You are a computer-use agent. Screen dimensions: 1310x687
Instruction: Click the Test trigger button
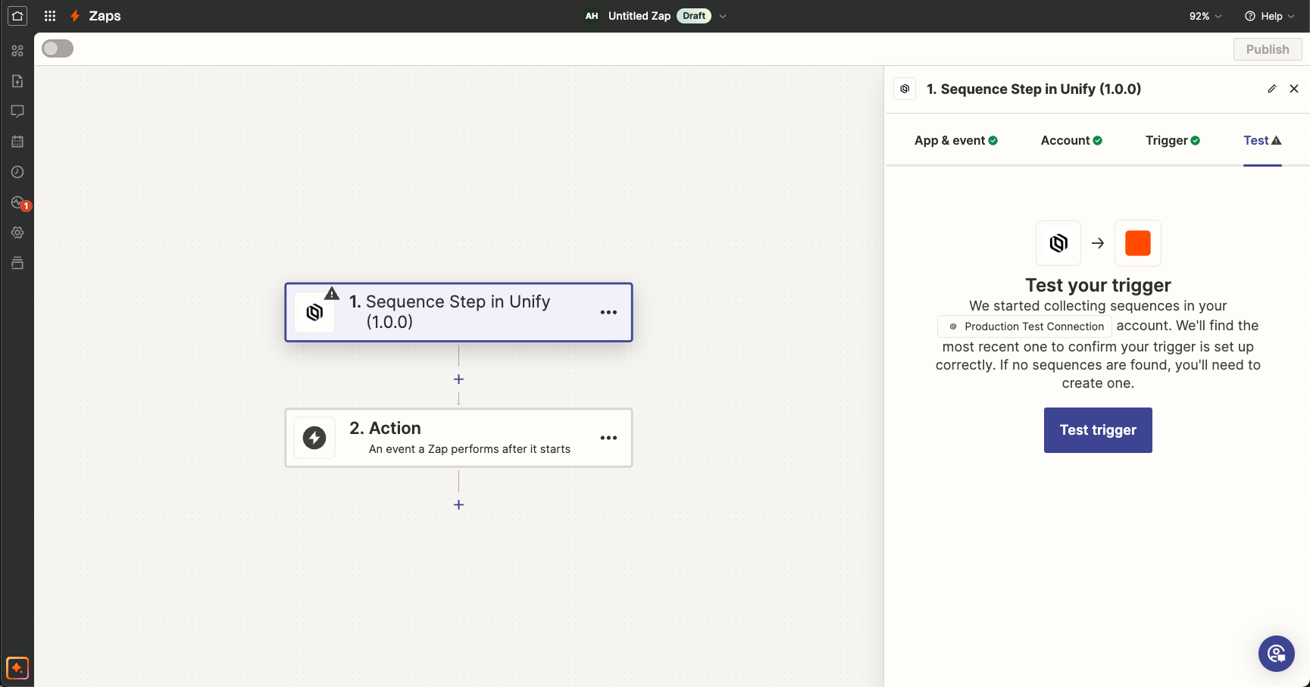(x=1098, y=429)
